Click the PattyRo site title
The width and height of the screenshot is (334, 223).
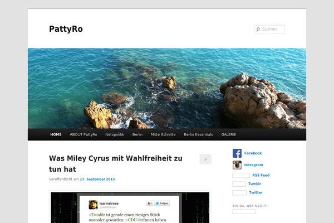[66, 29]
